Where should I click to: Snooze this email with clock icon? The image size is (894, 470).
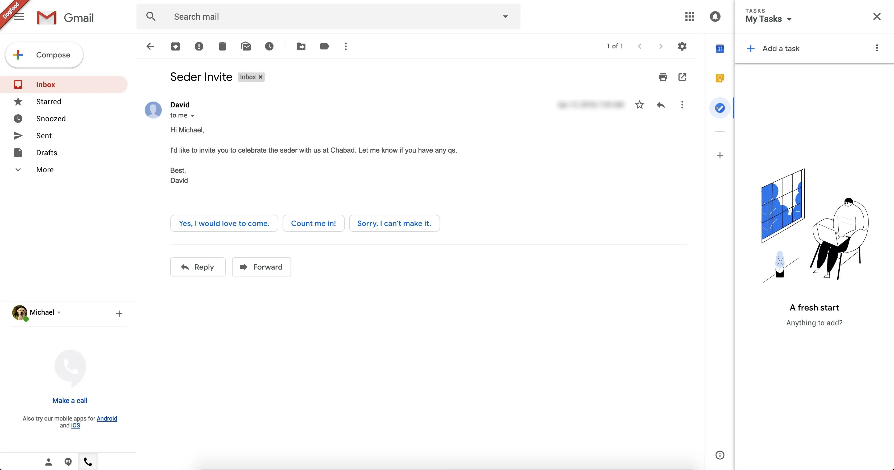(x=269, y=46)
